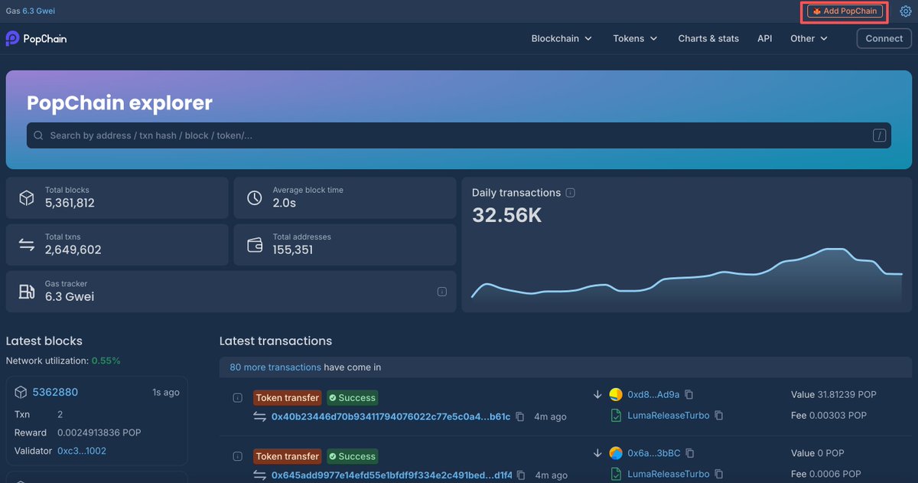Open validator 0xc3...1002
The width and height of the screenshot is (918, 483).
pos(82,451)
